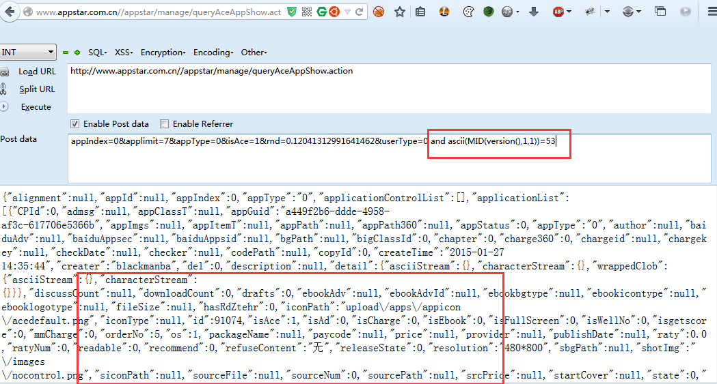Click the Execute button
This screenshot has height=384, width=717.
point(36,107)
